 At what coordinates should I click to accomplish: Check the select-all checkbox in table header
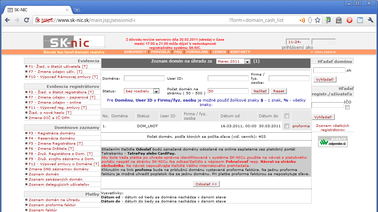pyautogui.click(x=287, y=116)
